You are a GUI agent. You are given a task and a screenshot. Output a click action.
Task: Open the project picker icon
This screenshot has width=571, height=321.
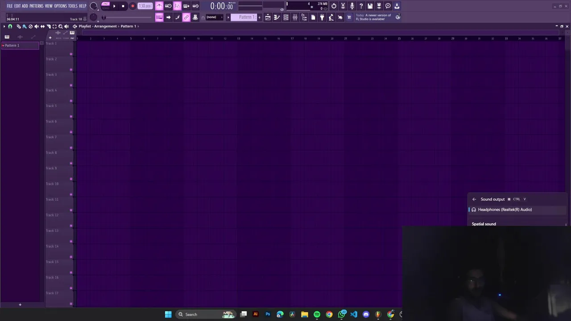point(313,17)
